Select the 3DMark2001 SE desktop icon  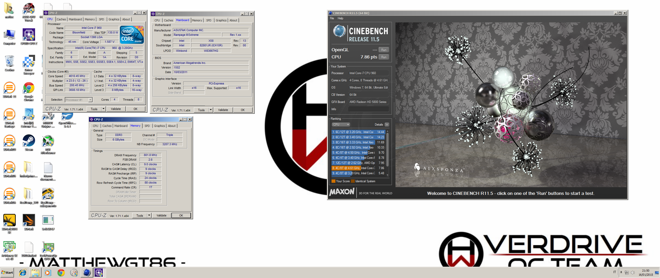pyautogui.click(x=9, y=224)
